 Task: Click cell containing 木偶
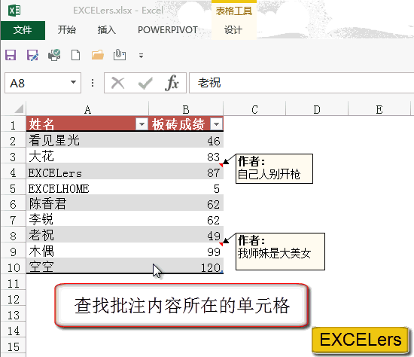click(87, 251)
